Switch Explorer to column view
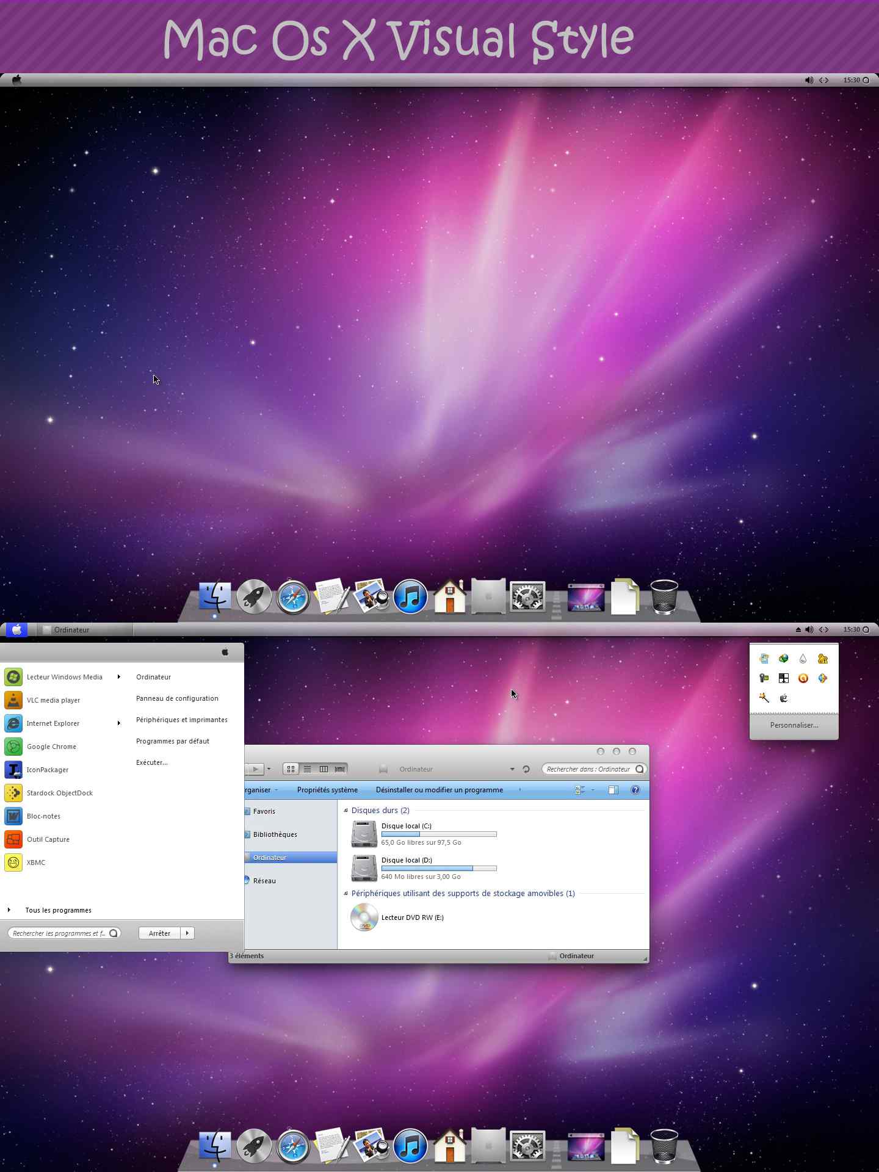 324,769
